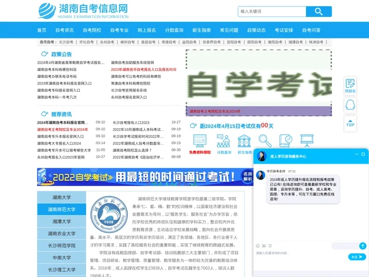Click the 自学考试 slideshow image

[x=259, y=83]
